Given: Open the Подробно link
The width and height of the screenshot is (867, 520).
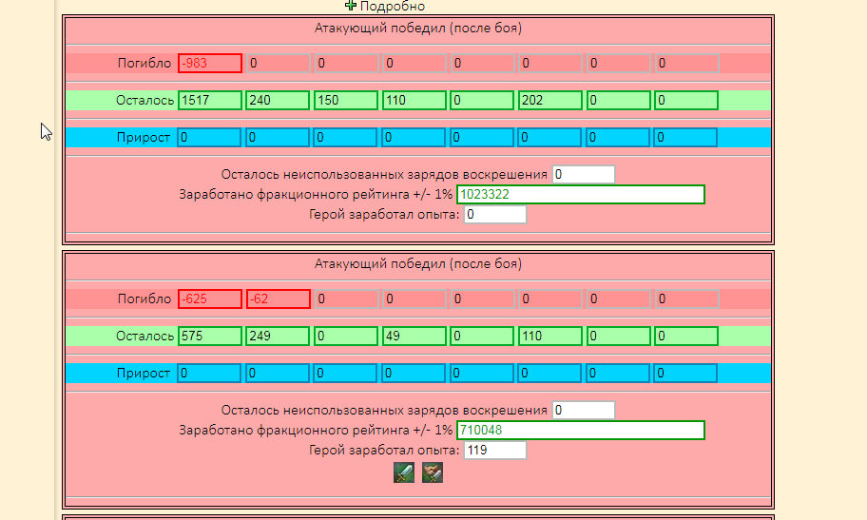Looking at the screenshot, I should [x=392, y=6].
